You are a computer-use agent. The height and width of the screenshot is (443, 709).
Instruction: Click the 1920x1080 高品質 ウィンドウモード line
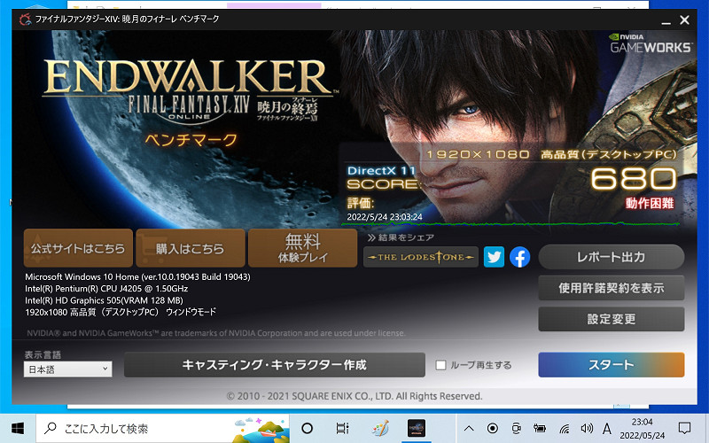tap(121, 312)
